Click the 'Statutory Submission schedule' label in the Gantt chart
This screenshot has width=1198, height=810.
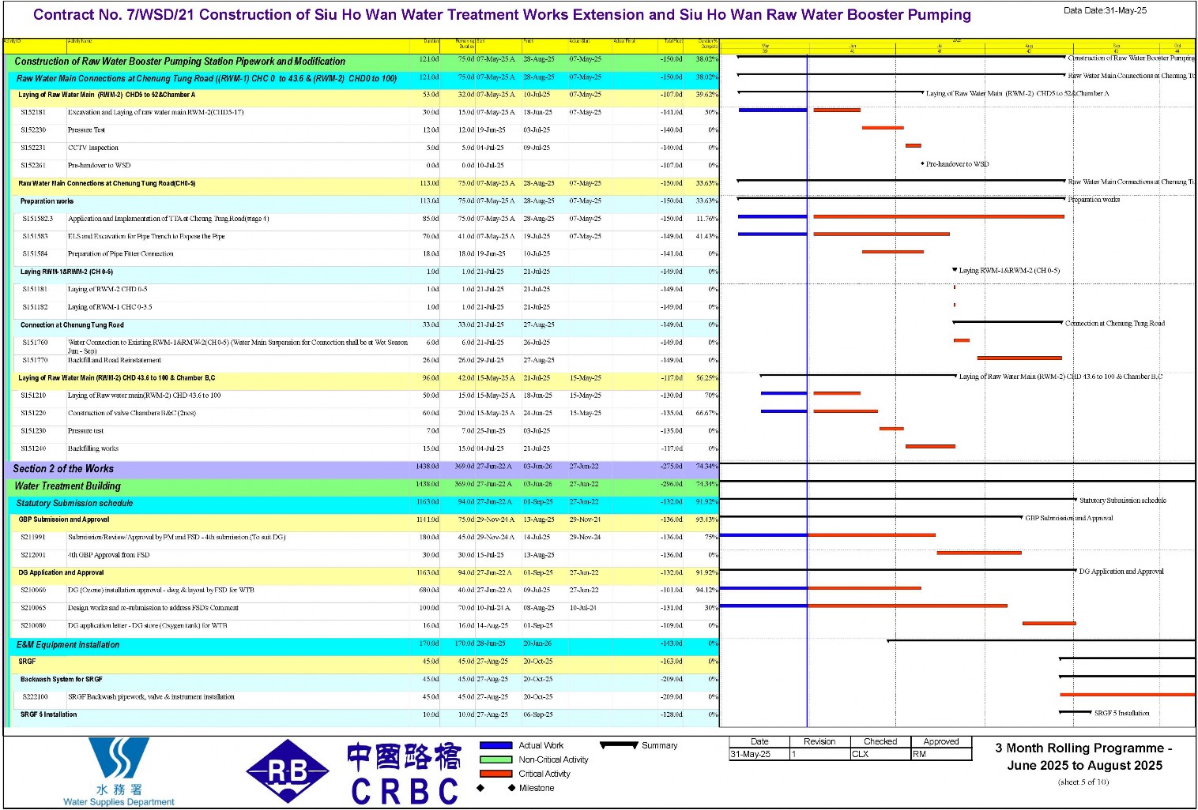pos(1123,501)
